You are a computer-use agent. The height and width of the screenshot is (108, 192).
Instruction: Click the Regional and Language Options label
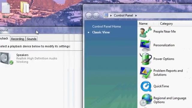point(170,100)
